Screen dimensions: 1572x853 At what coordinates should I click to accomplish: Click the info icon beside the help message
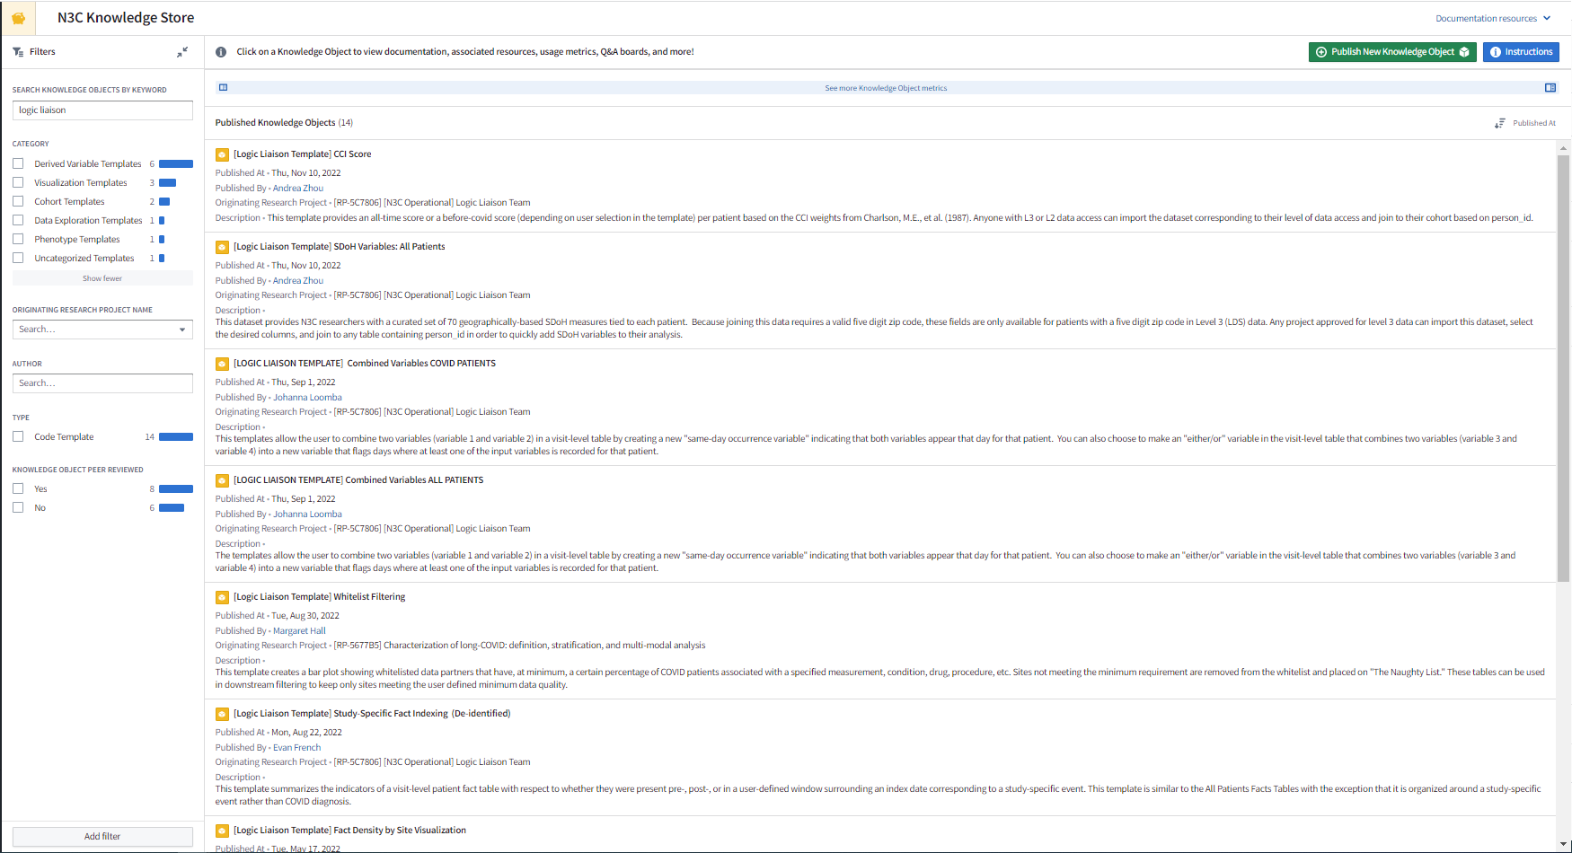pos(221,52)
